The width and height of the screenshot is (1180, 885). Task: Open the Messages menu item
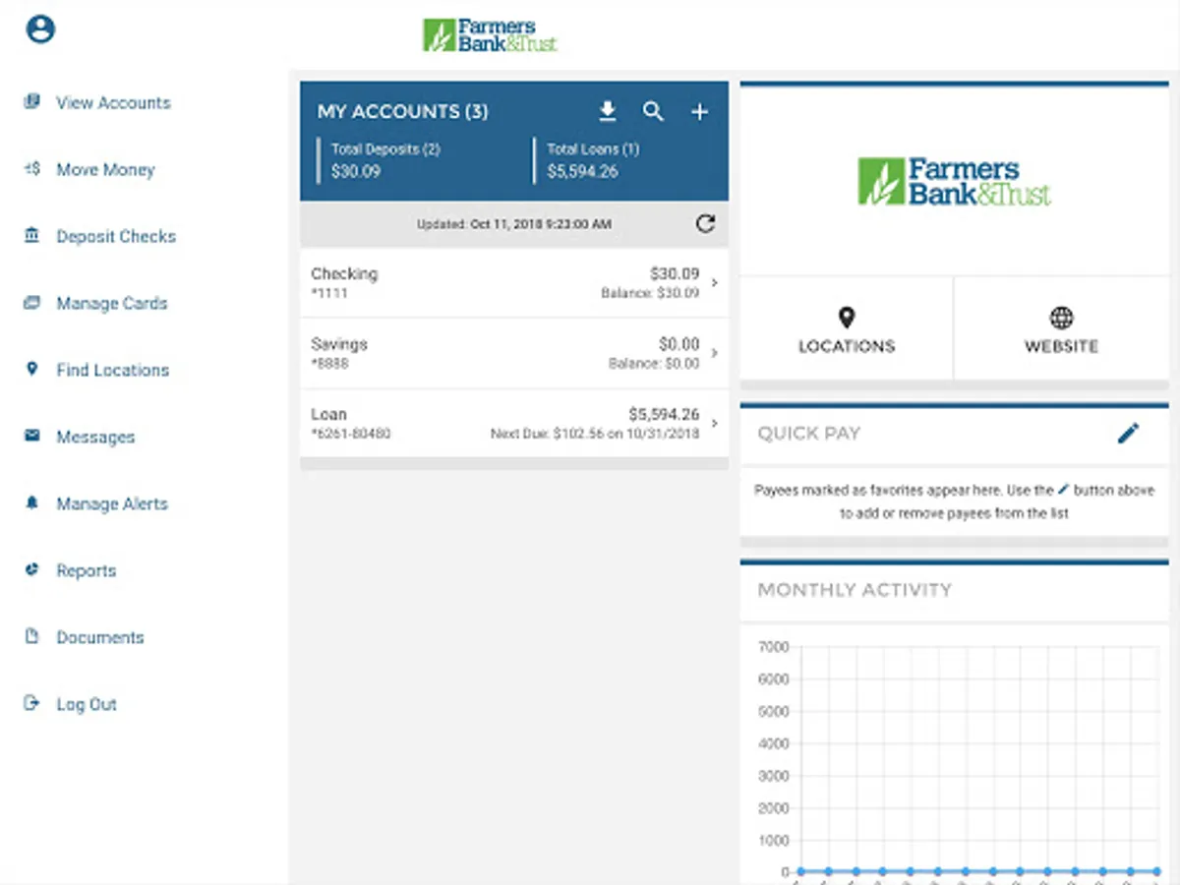(x=95, y=437)
